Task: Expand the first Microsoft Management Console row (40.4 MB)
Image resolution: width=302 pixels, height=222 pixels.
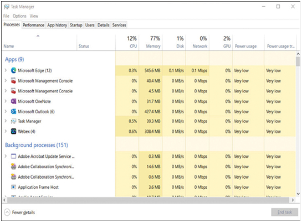Action: [6, 81]
